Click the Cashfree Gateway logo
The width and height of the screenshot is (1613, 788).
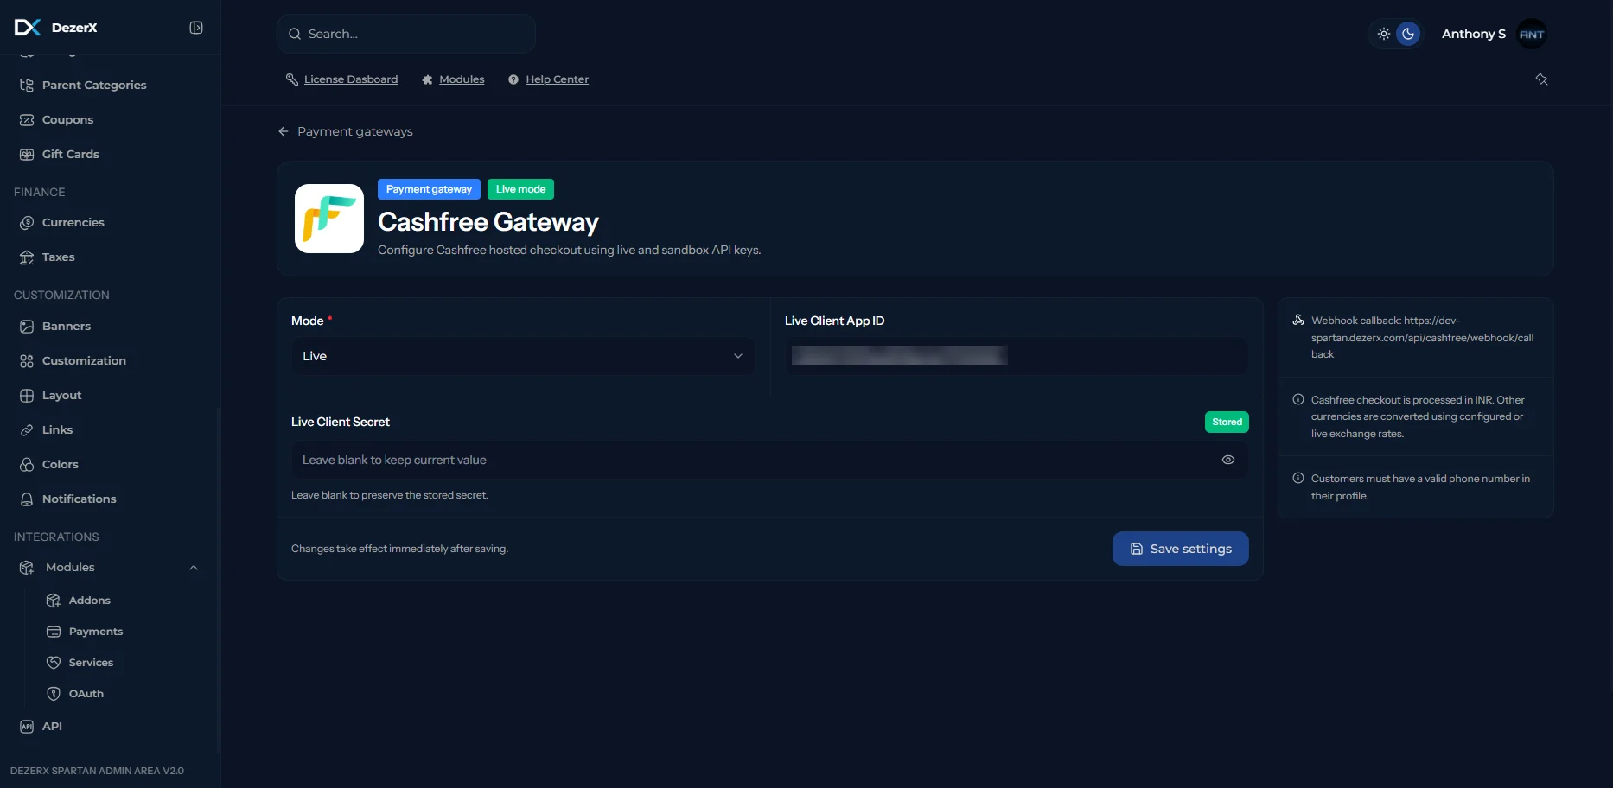[x=329, y=219]
